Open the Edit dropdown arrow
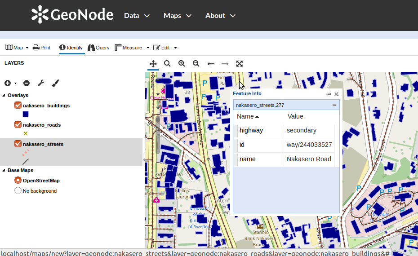Viewport: 418px width, 256px height. pos(175,48)
